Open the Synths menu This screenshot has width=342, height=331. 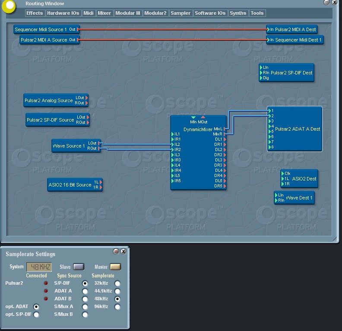point(238,13)
